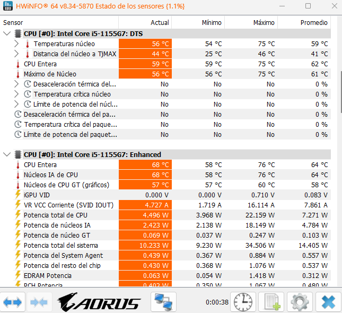Screen dimensions: 342x313
Task: Click the shrink layout arrows button
Action: (39, 302)
